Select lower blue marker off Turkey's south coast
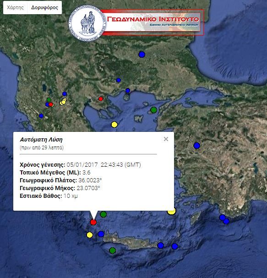 (226, 221)
